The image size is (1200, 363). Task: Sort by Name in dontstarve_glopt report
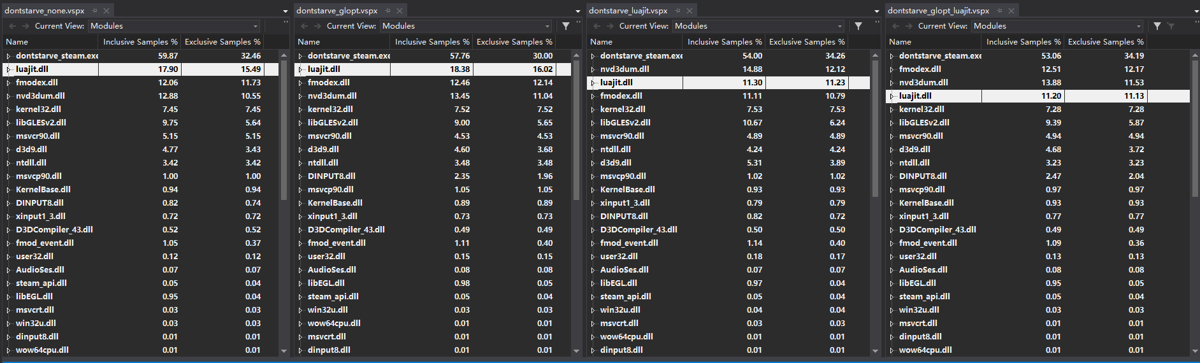point(342,42)
